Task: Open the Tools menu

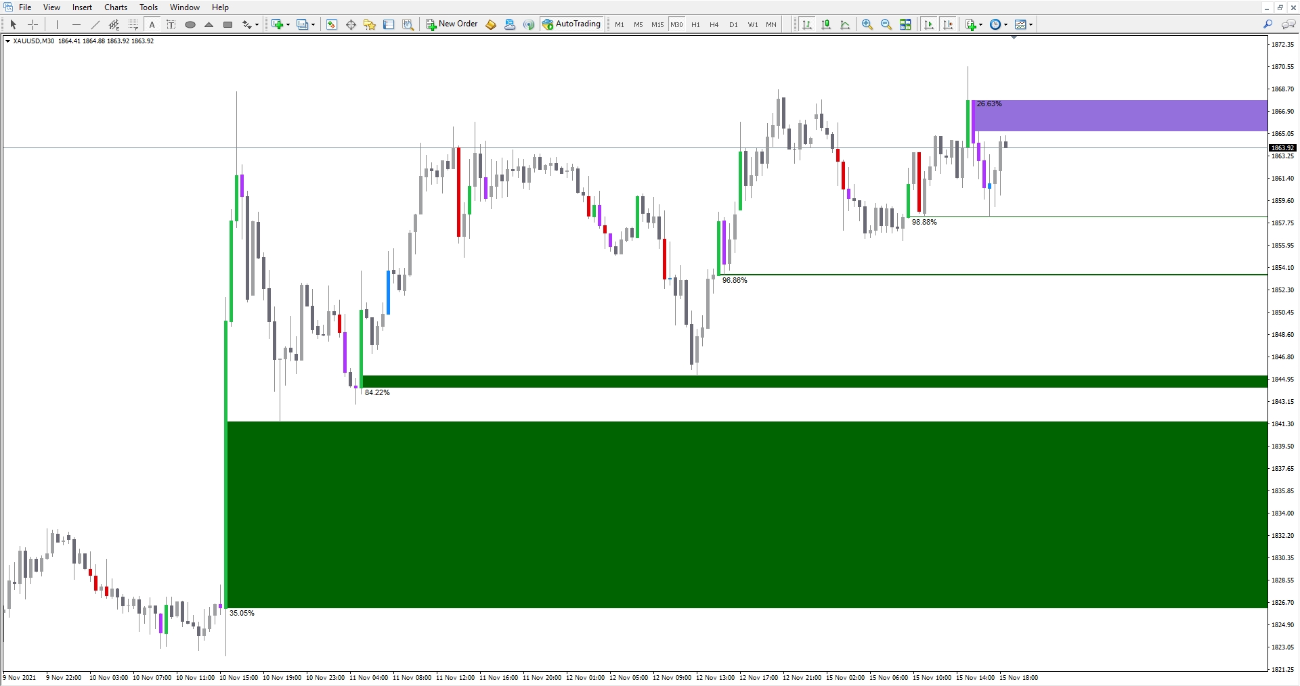Action: point(148,7)
